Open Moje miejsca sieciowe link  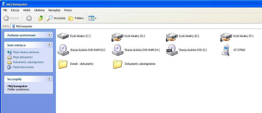tap(26, 52)
